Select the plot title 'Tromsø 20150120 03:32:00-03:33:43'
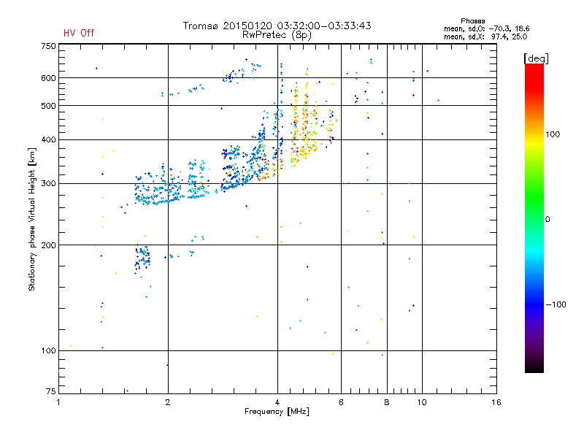The image size is (584, 438). pyautogui.click(x=277, y=26)
